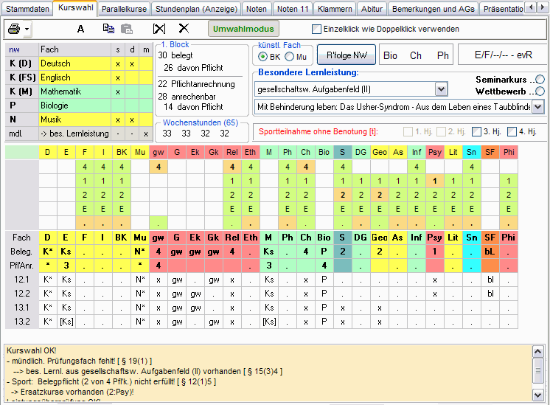Viewport: 550px width, 405px height.
Task: Click the teal 'S' subject header cell
Action: pos(342,152)
